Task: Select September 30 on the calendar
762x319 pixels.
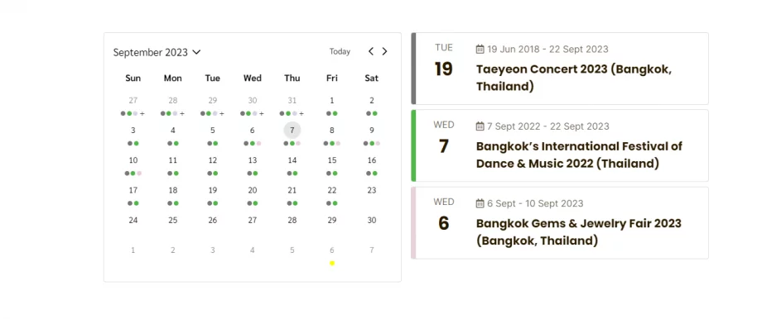Action: point(372,220)
